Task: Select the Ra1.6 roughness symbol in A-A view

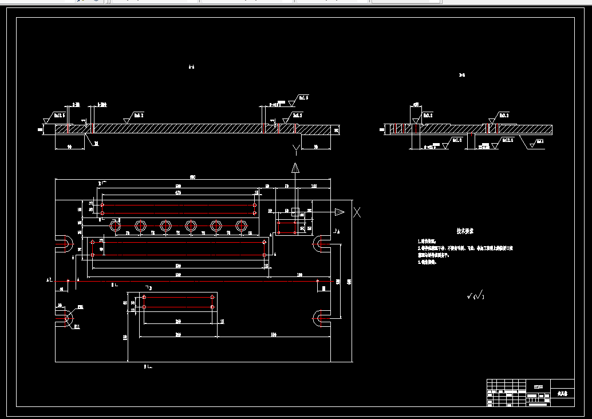Action: (x=298, y=100)
